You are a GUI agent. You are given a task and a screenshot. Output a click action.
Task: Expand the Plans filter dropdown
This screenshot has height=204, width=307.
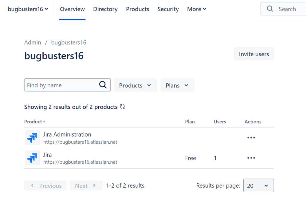pos(177,85)
